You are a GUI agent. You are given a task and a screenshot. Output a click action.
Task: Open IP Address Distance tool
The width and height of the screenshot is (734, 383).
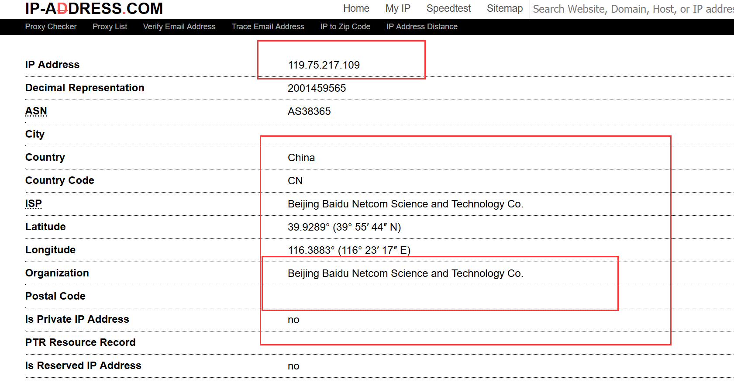(422, 27)
